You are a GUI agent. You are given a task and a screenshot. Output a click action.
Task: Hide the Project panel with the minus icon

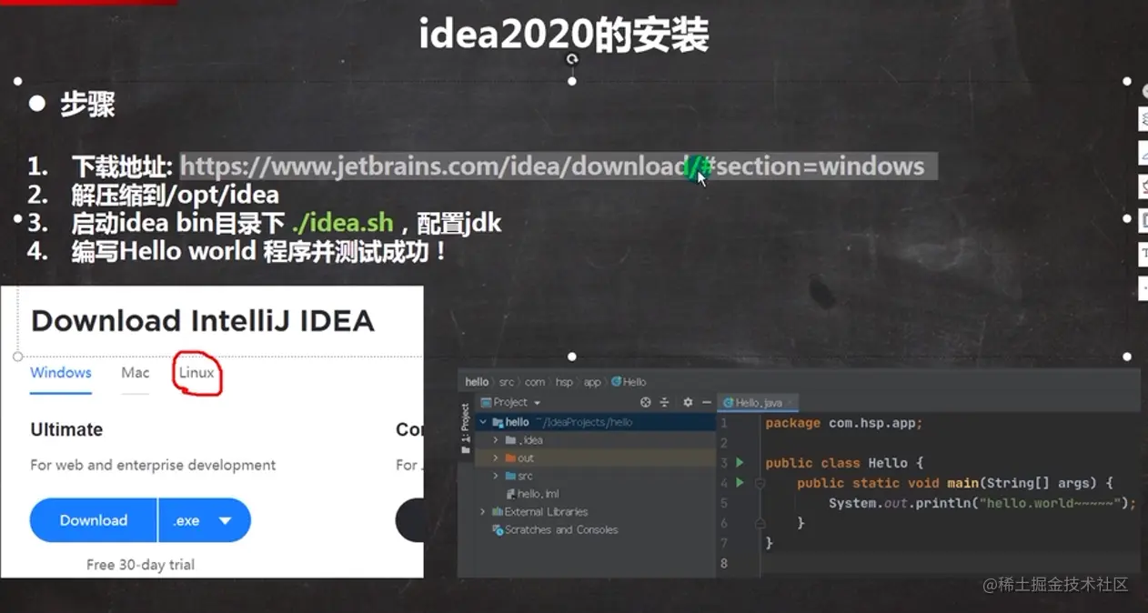tap(706, 402)
